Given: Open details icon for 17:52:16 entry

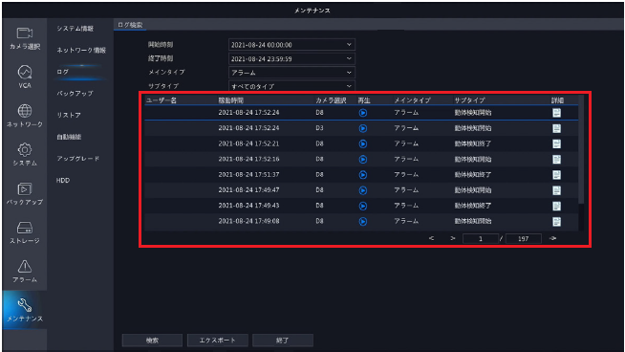Looking at the screenshot, I should (557, 159).
